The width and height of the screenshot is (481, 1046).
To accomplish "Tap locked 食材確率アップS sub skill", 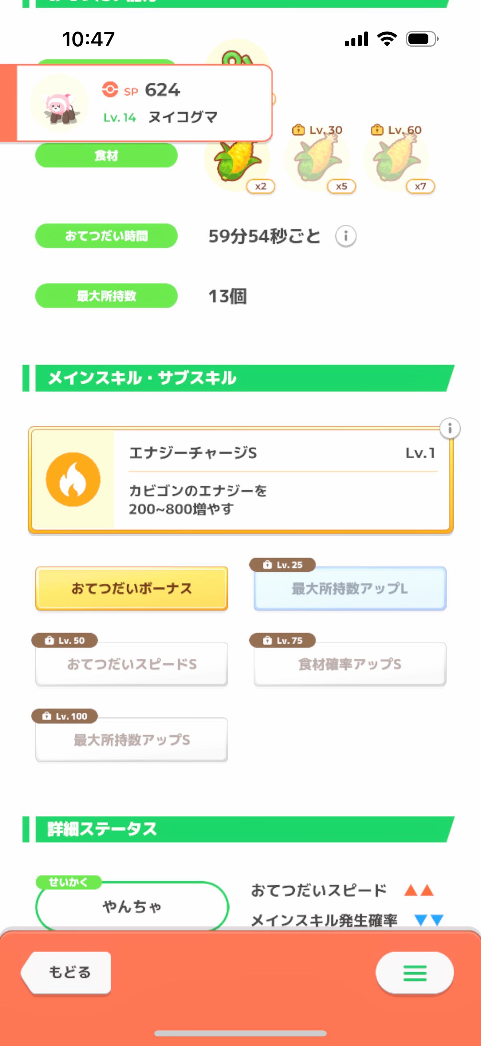I will (350, 664).
